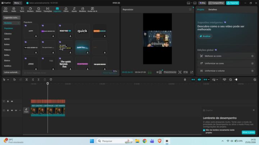
Task: Select the white 'quick' caption template
Action: 82,31
